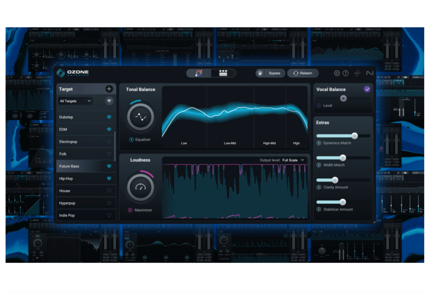Click the Relearn button

(303, 73)
